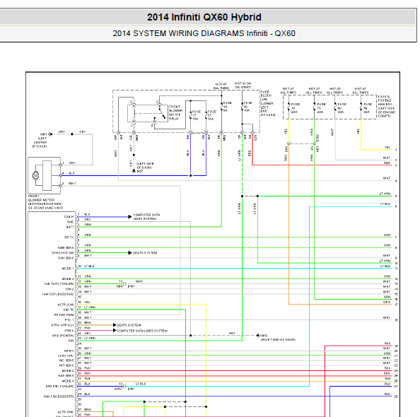Click the 'FUSE & FUSIBLE LINK BOX' label
Screen dimensions: 420x417
[x=386, y=106]
